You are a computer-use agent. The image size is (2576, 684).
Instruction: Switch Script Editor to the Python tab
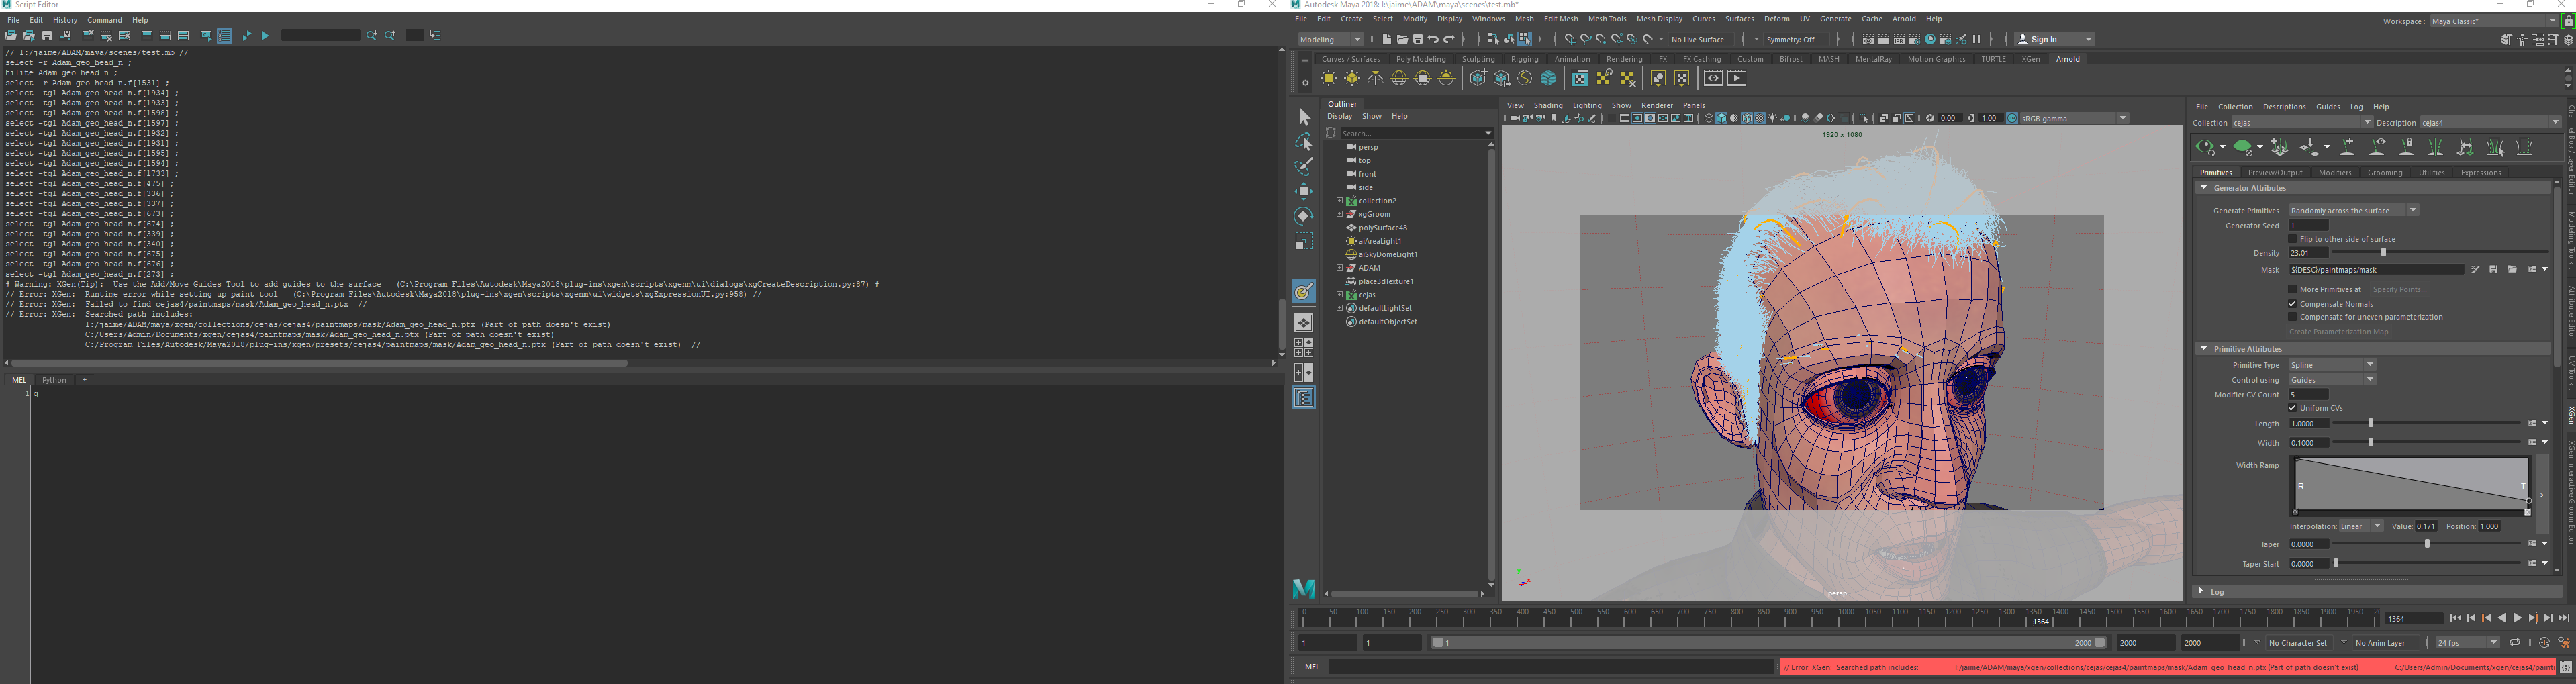[53, 379]
